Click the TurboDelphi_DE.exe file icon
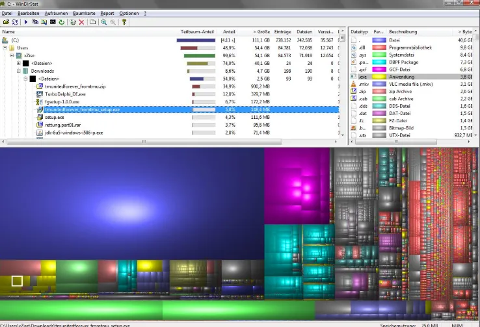 40,94
